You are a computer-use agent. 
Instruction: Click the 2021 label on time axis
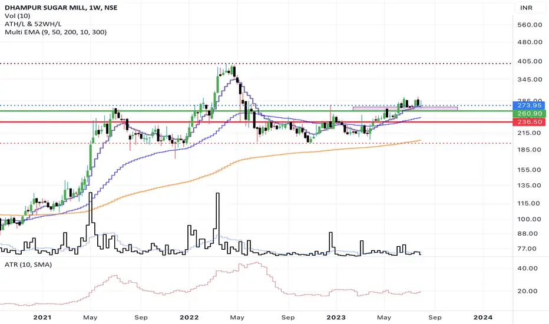coord(42,318)
